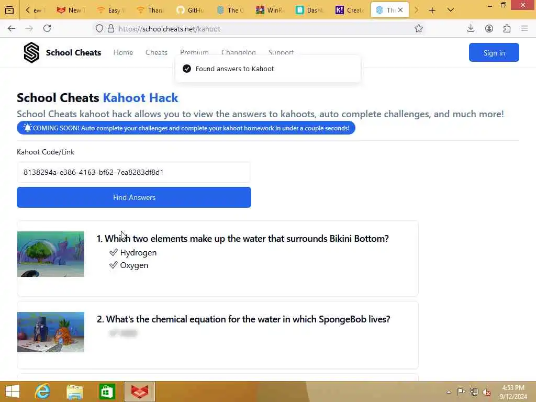This screenshot has height=402, width=536.
Task: Open the Support nav link
Action: (281, 52)
